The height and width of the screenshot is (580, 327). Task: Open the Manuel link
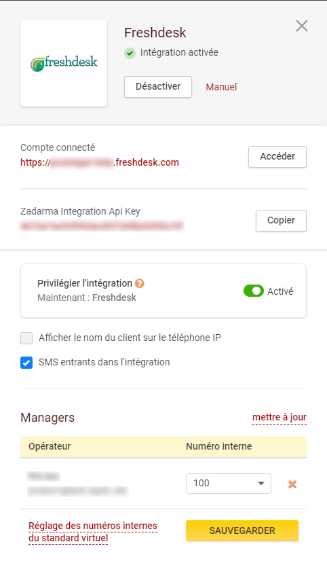pyautogui.click(x=221, y=87)
